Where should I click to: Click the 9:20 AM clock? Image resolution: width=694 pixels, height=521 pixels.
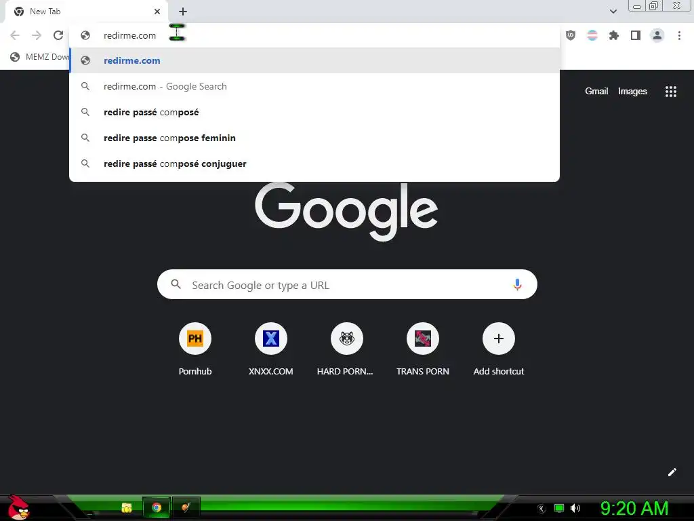(x=634, y=508)
